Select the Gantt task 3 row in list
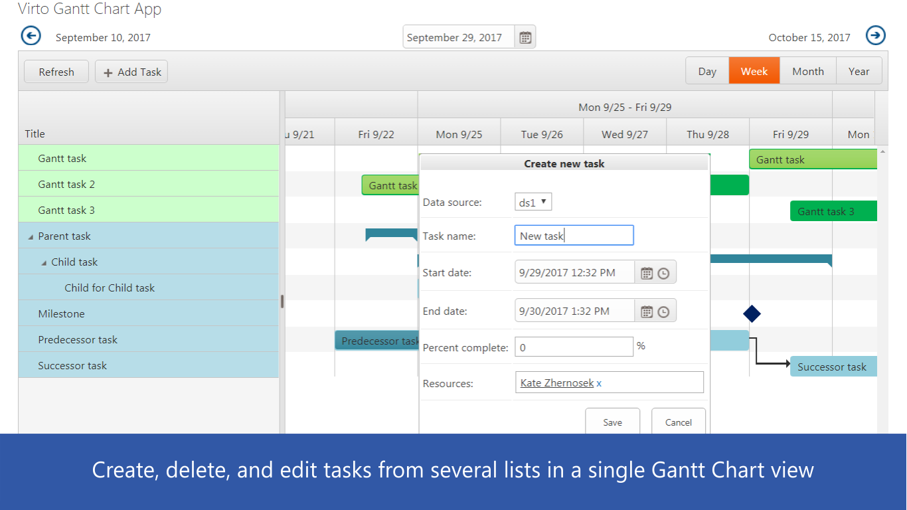 click(149, 210)
